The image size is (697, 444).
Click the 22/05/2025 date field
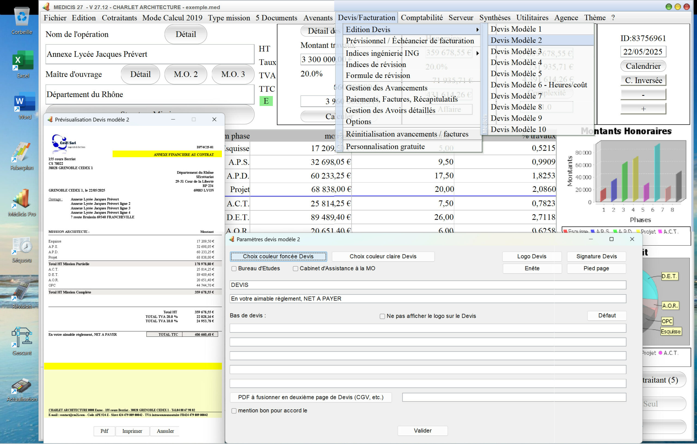[x=643, y=51]
